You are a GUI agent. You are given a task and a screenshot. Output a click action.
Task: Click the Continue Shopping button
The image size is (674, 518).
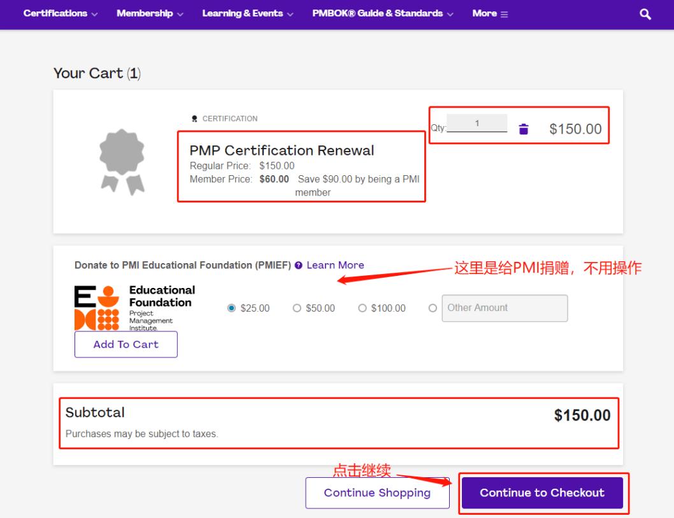(x=377, y=493)
